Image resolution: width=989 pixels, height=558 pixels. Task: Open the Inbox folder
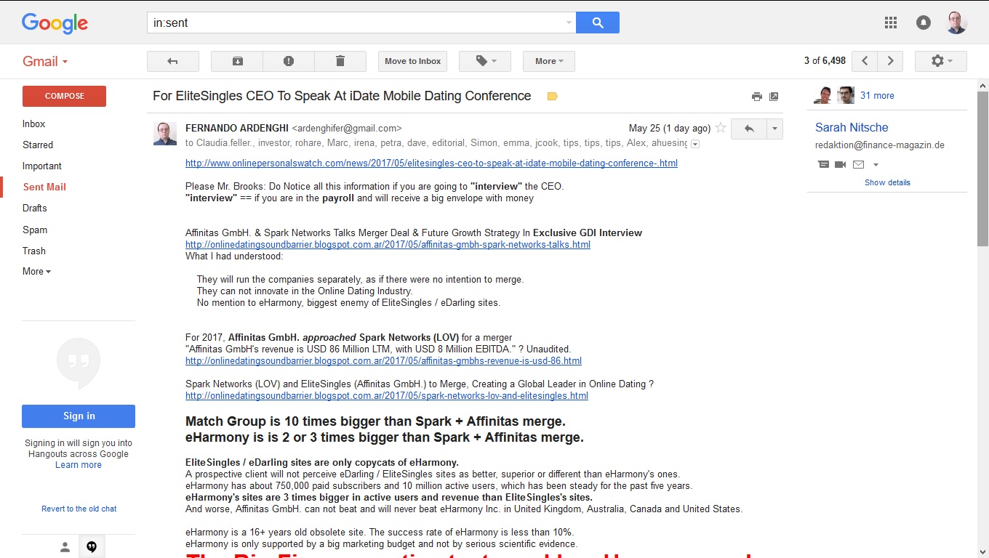pos(33,124)
